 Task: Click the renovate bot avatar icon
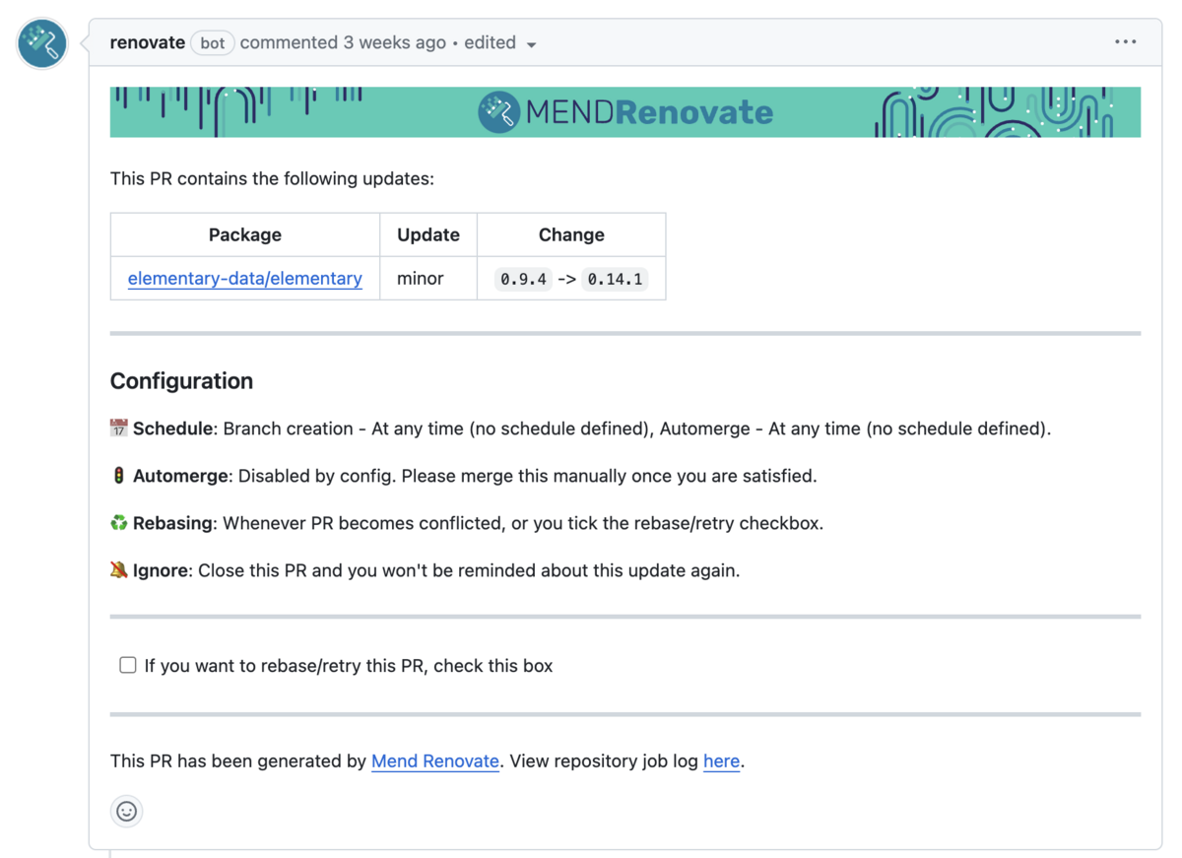click(42, 43)
